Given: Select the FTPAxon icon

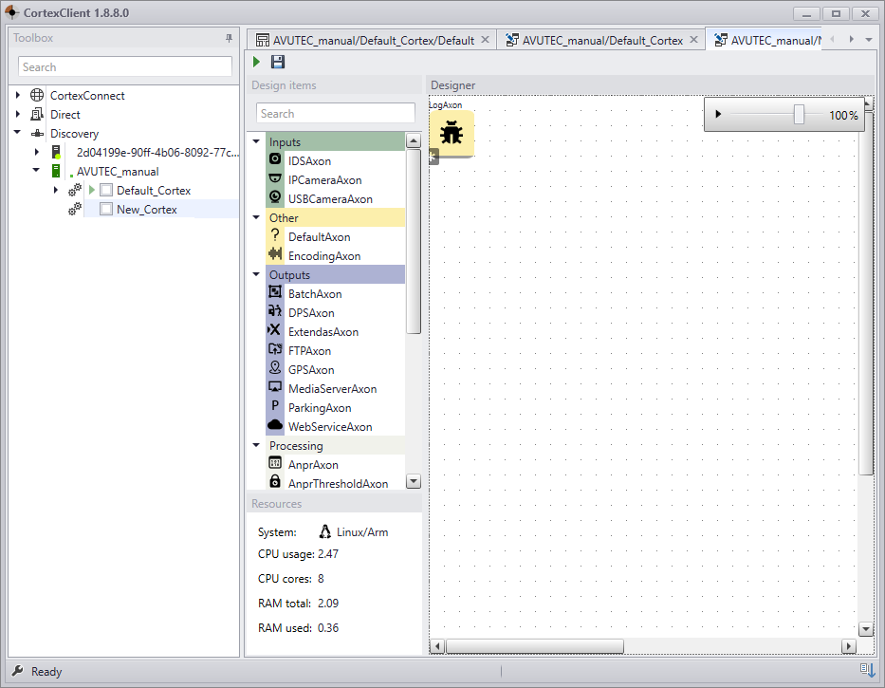Looking at the screenshot, I should [275, 349].
